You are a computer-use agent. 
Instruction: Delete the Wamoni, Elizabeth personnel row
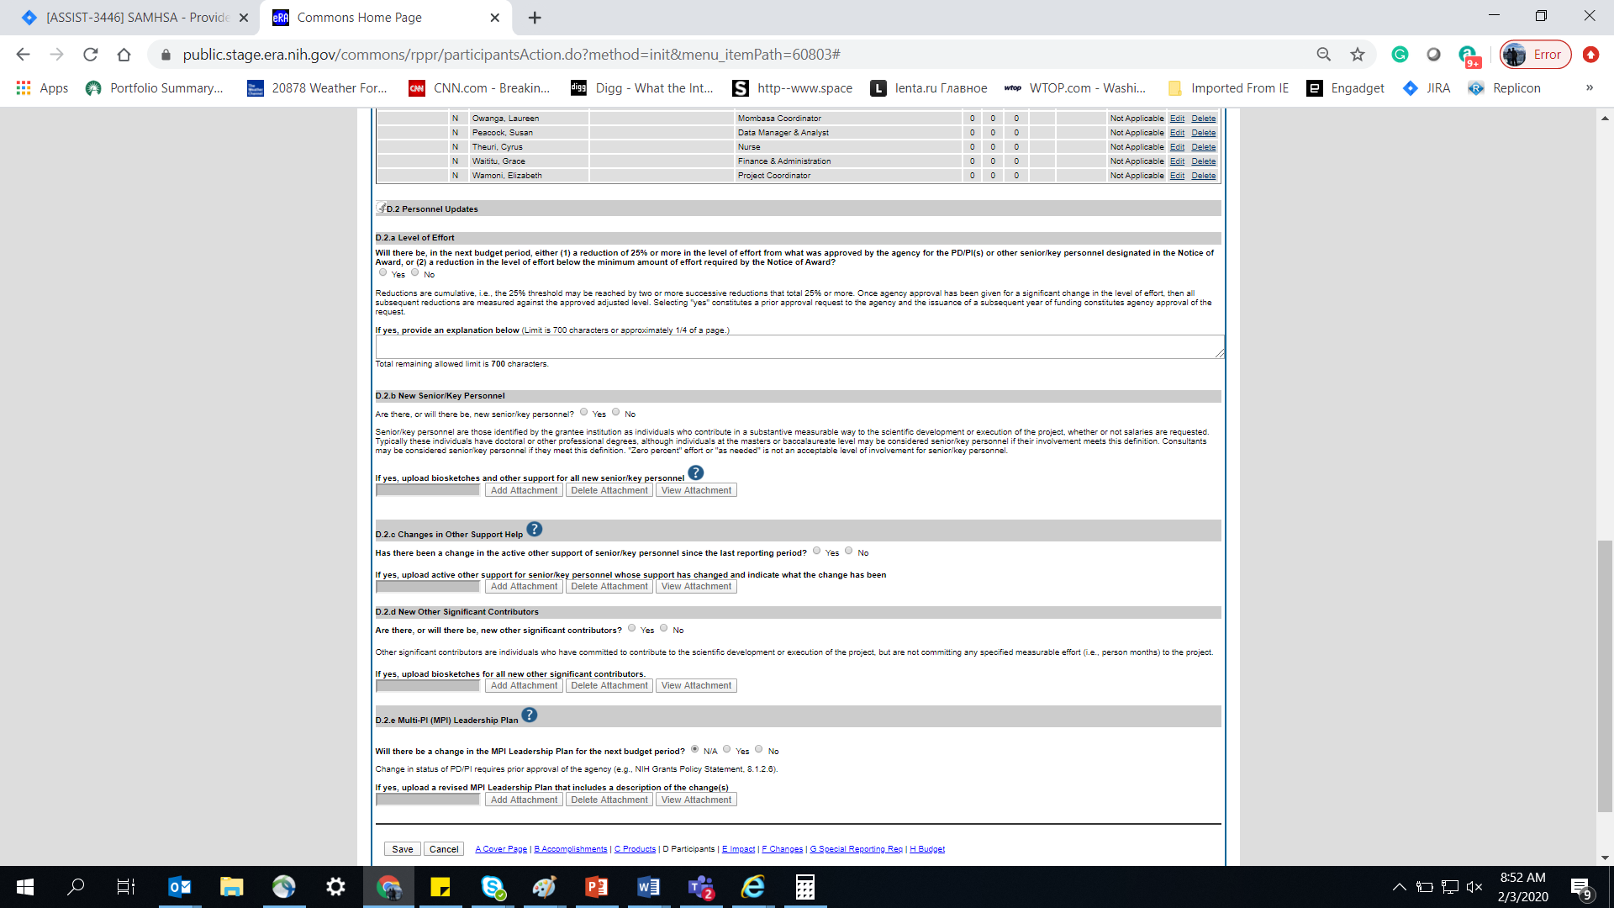[1203, 176]
